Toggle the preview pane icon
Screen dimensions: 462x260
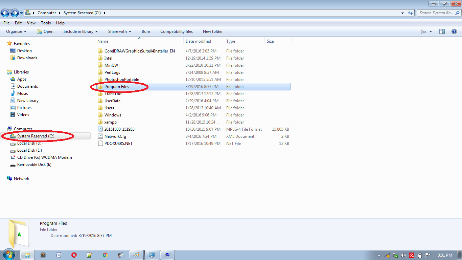click(x=442, y=31)
